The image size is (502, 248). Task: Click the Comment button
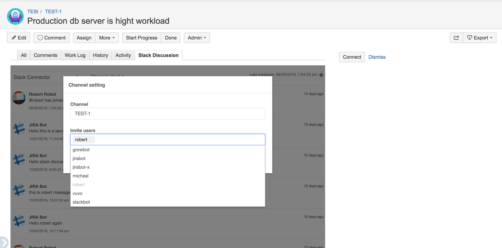[x=52, y=38]
